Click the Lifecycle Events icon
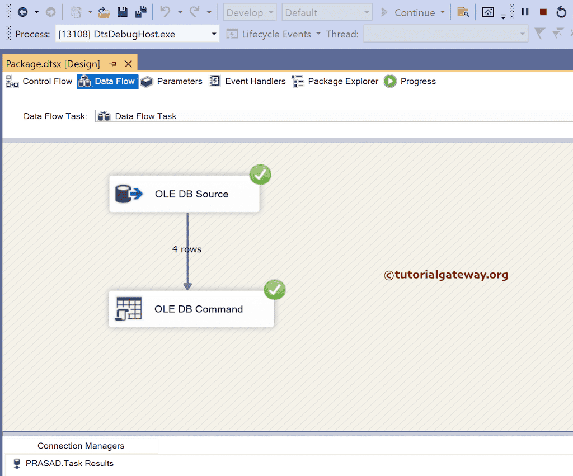 (232, 34)
